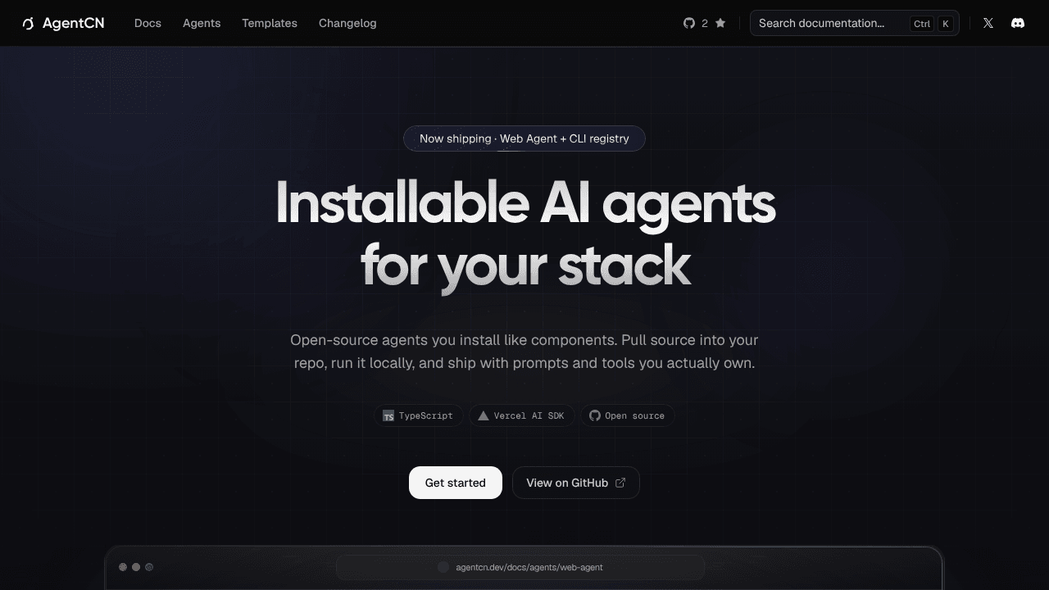Open the X (Twitter) profile icon
The height and width of the screenshot is (590, 1049).
(988, 23)
